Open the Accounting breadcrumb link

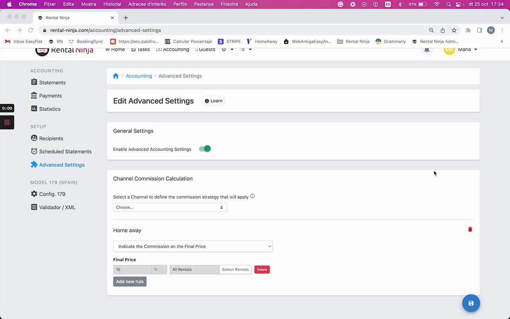tap(139, 76)
